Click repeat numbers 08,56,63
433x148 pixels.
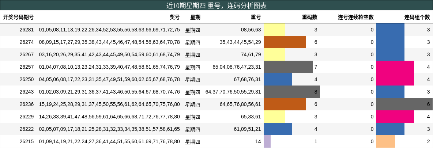(x=251, y=30)
